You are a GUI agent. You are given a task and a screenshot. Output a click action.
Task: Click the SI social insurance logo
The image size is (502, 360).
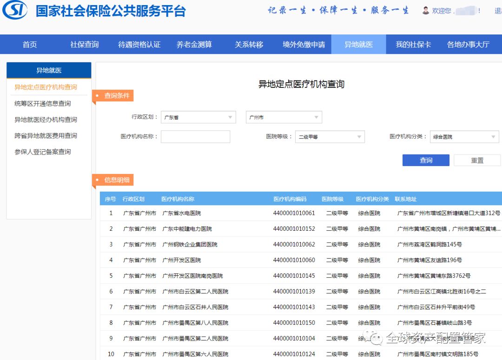[15, 11]
